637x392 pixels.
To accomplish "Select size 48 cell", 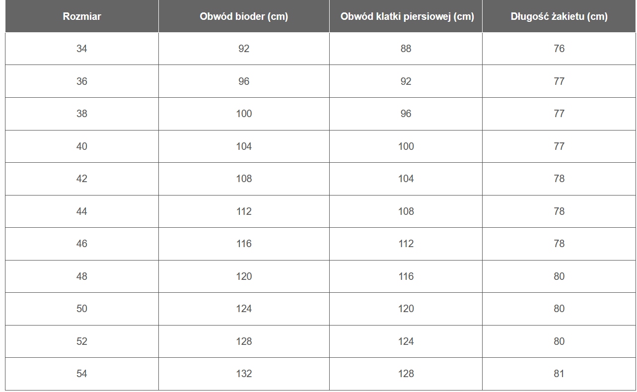I will [x=82, y=276].
